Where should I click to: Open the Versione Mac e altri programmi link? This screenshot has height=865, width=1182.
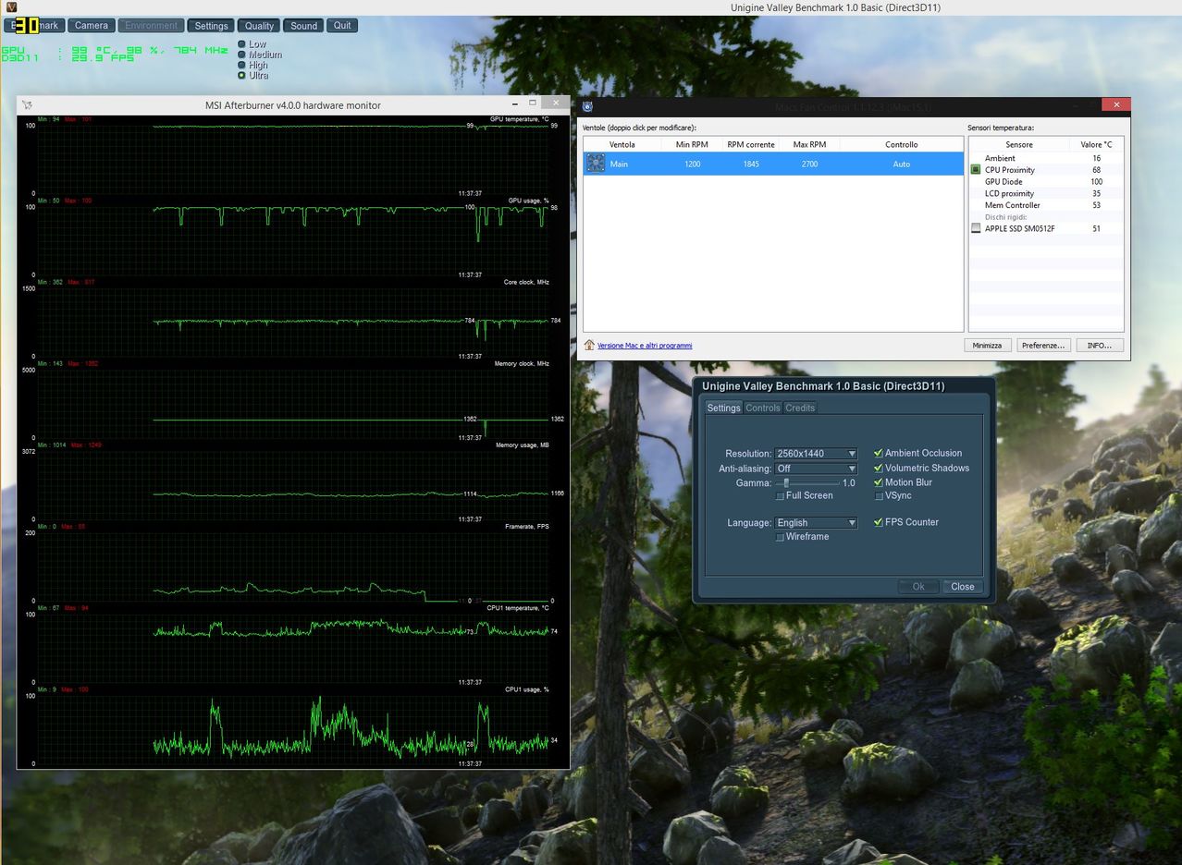point(644,346)
